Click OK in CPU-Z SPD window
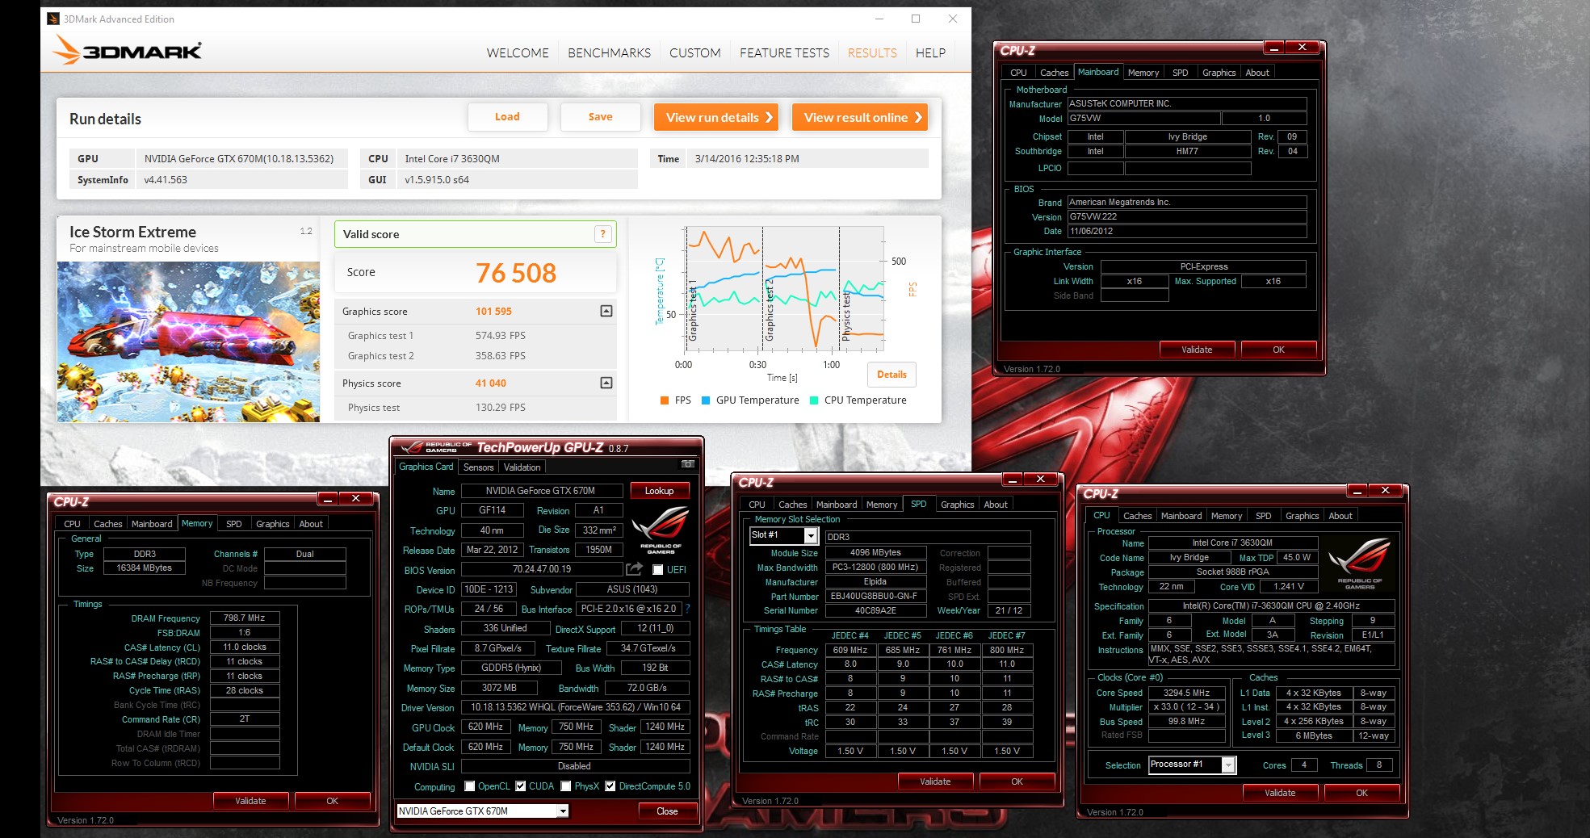This screenshot has width=1590, height=838. [1017, 781]
